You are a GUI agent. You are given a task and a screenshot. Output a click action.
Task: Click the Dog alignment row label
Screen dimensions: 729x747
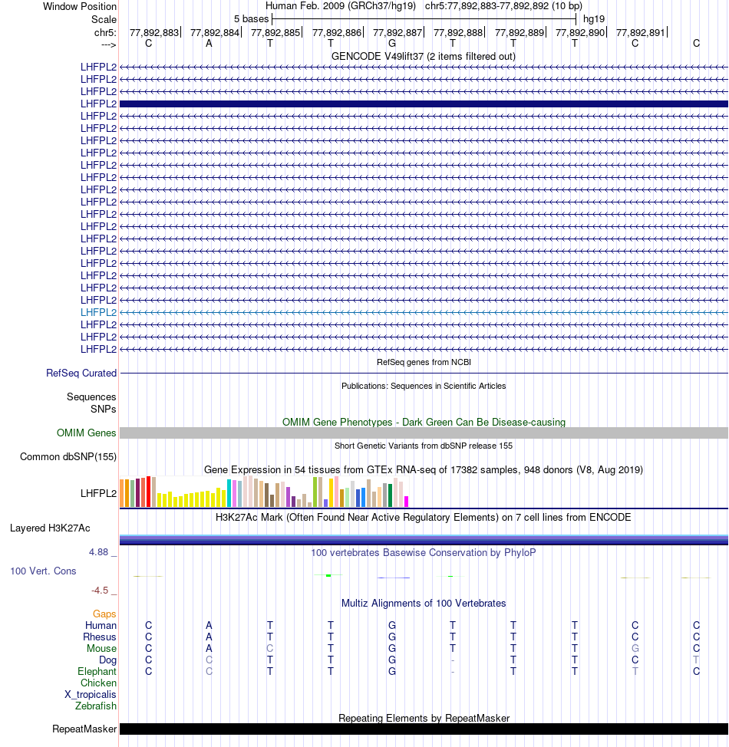pos(107,660)
